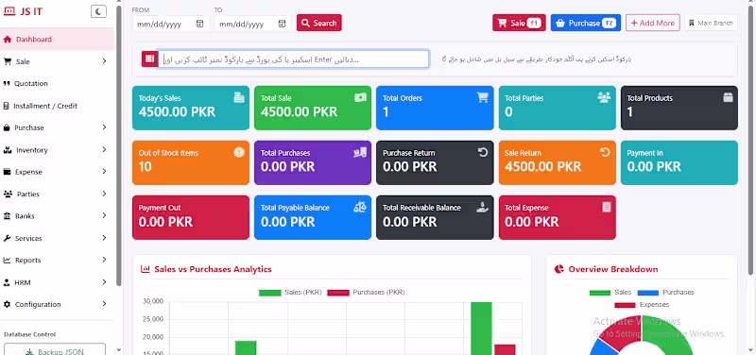Open the Payment In card

[x=679, y=162]
